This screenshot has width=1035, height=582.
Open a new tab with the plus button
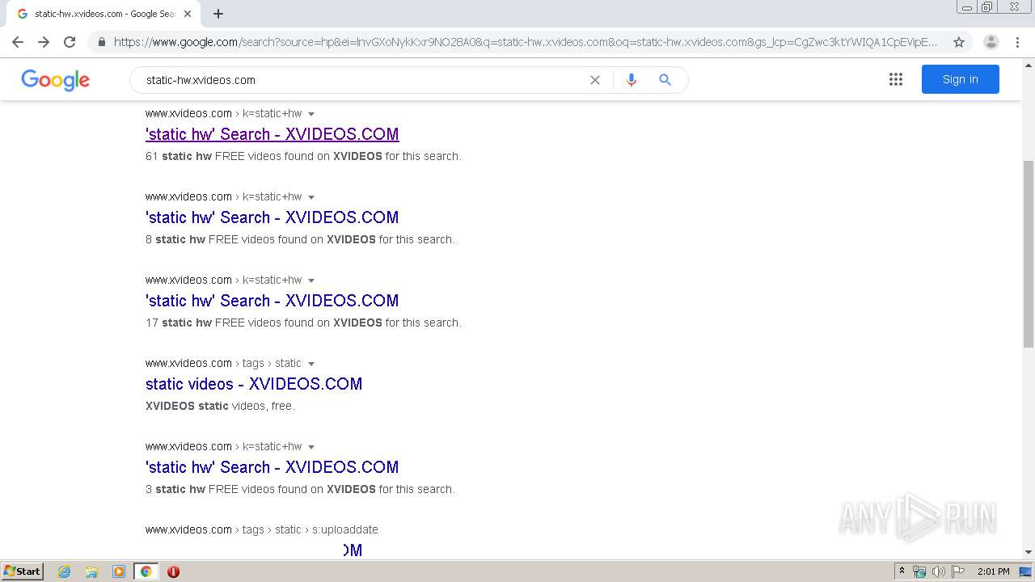218,14
